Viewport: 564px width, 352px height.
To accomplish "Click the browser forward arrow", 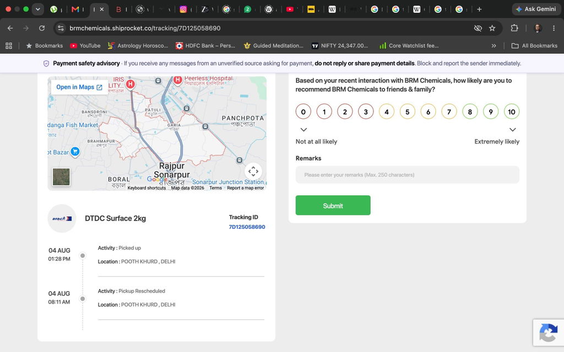I will tap(26, 28).
